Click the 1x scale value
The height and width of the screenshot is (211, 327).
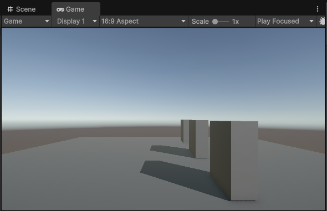point(236,22)
